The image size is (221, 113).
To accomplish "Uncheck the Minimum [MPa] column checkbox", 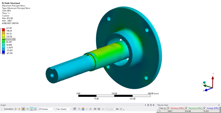I will coord(168,108).
